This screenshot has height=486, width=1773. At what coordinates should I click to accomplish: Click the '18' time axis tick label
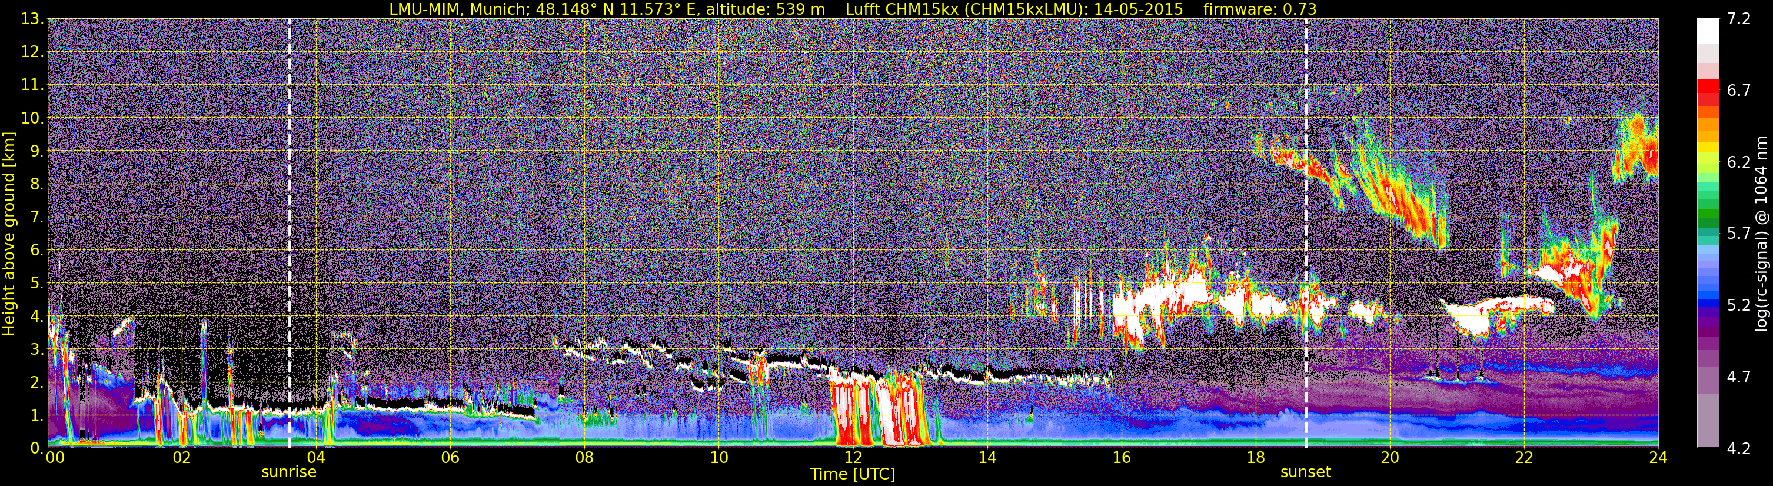(x=1255, y=458)
